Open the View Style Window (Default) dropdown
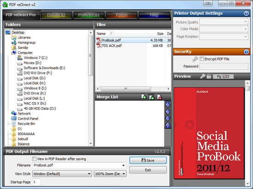 [62, 174]
